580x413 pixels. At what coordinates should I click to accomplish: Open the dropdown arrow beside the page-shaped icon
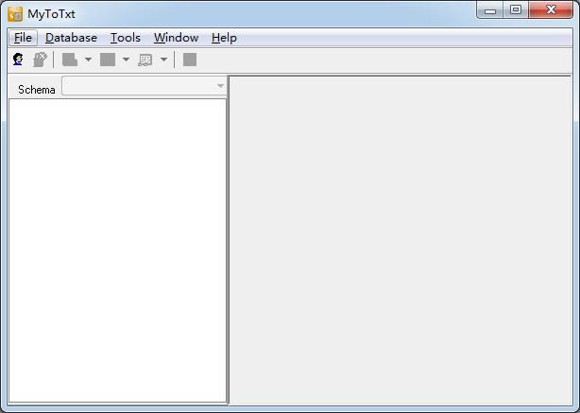(x=88, y=60)
